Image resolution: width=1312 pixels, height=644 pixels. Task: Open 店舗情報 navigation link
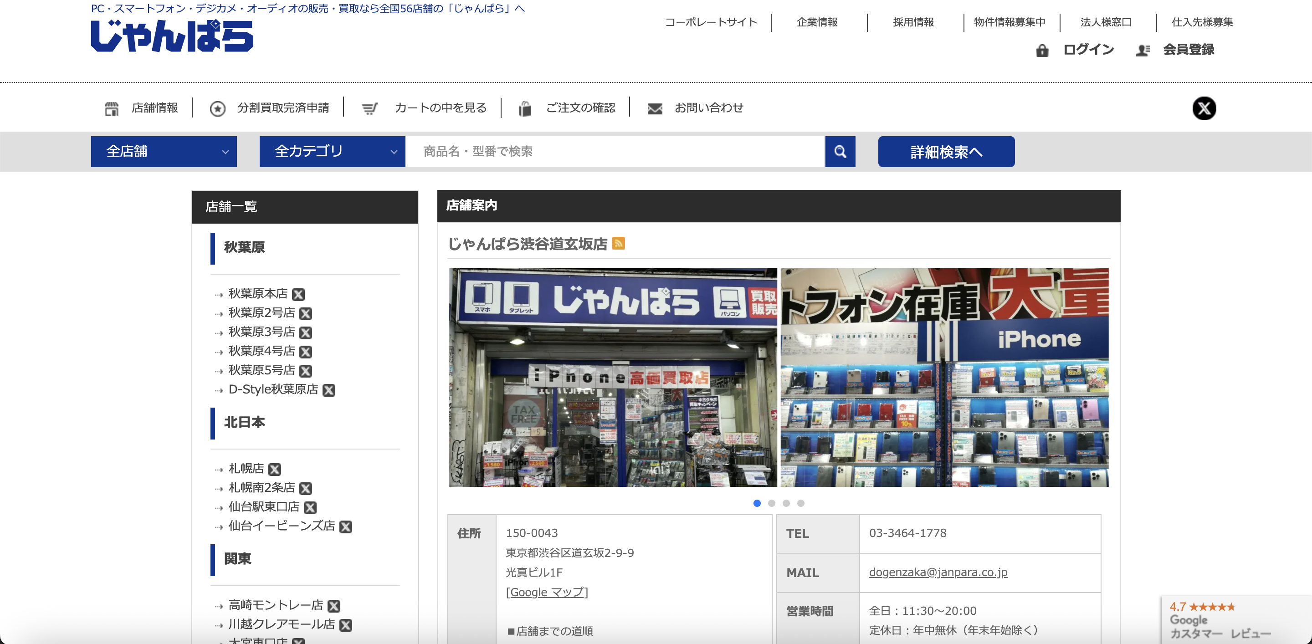coord(155,108)
